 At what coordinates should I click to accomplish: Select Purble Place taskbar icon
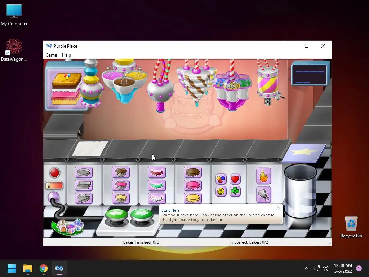[59, 268]
